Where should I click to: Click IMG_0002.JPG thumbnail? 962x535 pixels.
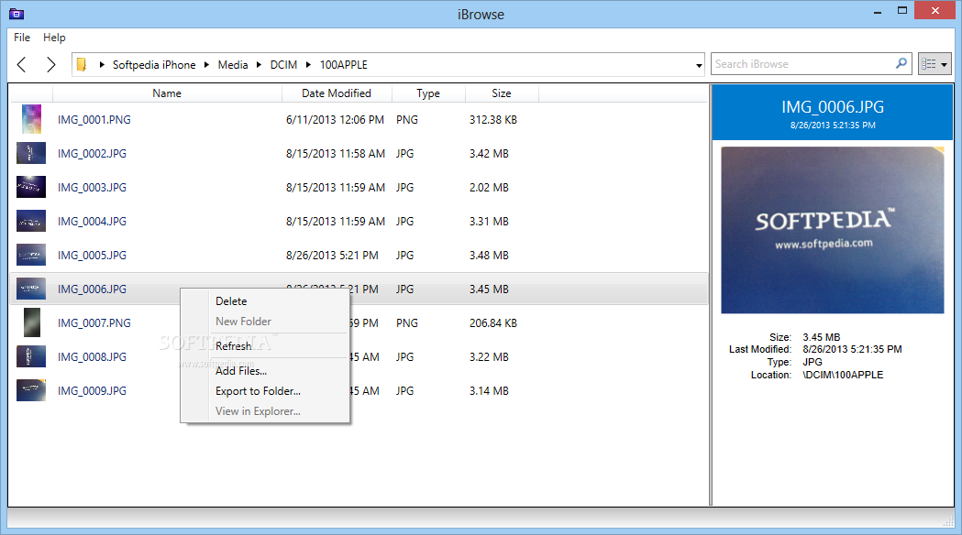tap(31, 153)
